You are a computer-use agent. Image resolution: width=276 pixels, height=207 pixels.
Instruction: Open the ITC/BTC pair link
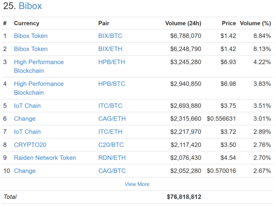coord(110,106)
